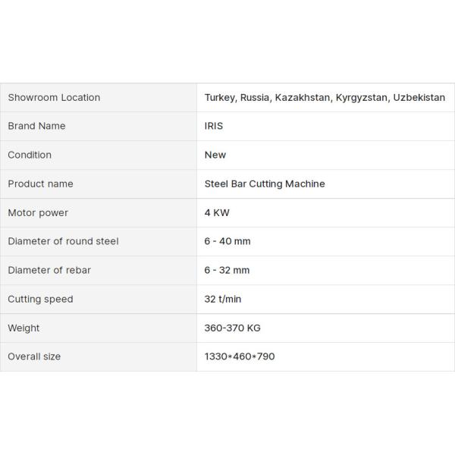455x455 pixels.
Task: Select the 4 KW value
Action: (217, 212)
